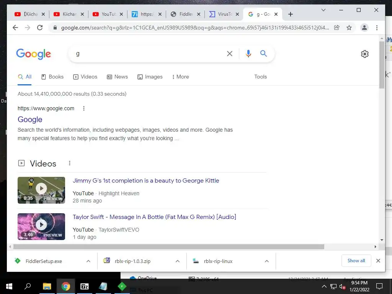
Task: Click the Google logo
Action: pyautogui.click(x=34, y=54)
